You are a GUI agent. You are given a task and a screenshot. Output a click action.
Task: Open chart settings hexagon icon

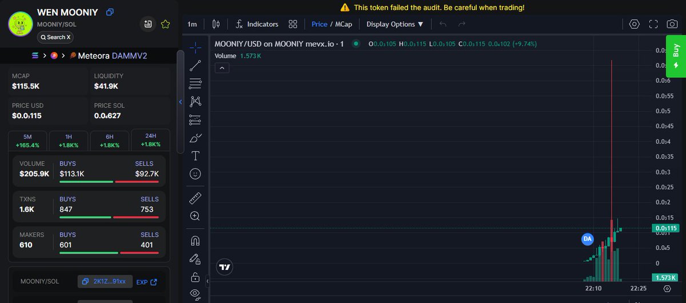[x=634, y=24]
